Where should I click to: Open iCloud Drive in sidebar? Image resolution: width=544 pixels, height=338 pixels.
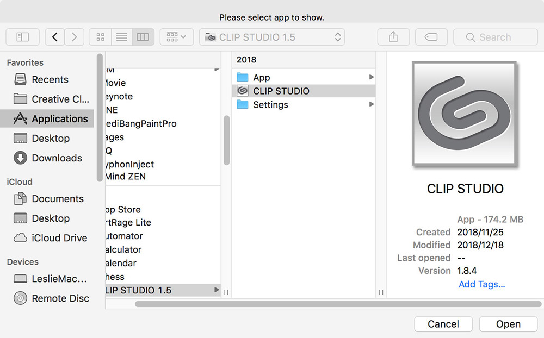tap(47, 238)
